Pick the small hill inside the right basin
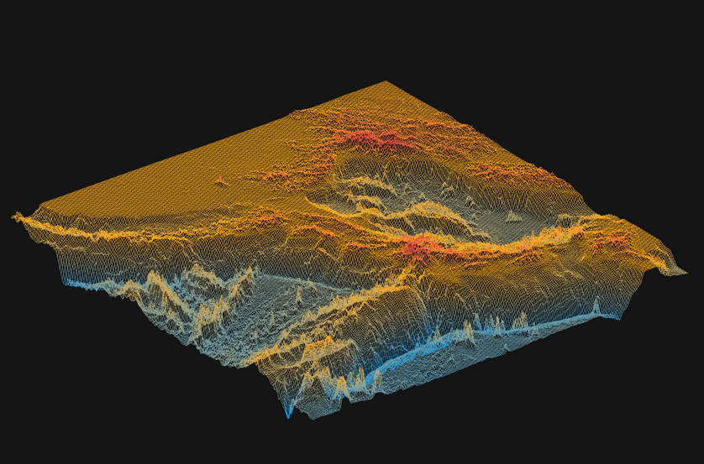 (513, 216)
